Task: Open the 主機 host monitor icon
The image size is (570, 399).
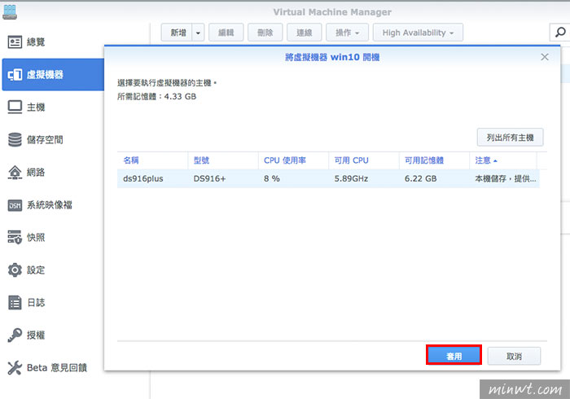Action: pyautogui.click(x=15, y=107)
